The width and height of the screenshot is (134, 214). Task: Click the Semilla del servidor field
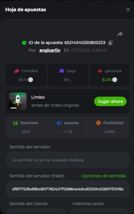(x=68, y=160)
